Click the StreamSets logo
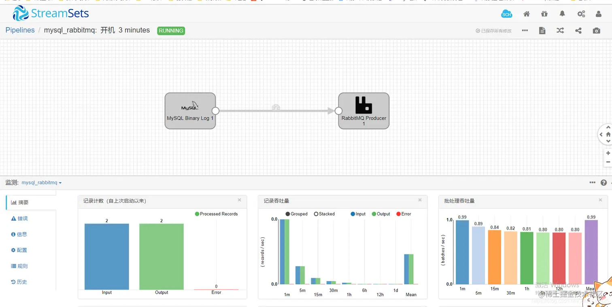The image size is (612, 307). click(x=51, y=13)
